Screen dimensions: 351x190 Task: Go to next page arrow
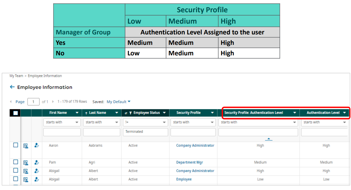tap(53, 102)
